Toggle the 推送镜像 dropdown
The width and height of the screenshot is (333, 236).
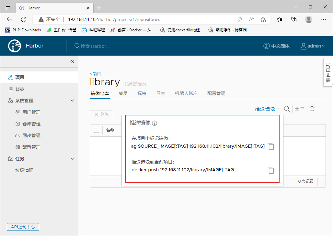click(x=267, y=109)
